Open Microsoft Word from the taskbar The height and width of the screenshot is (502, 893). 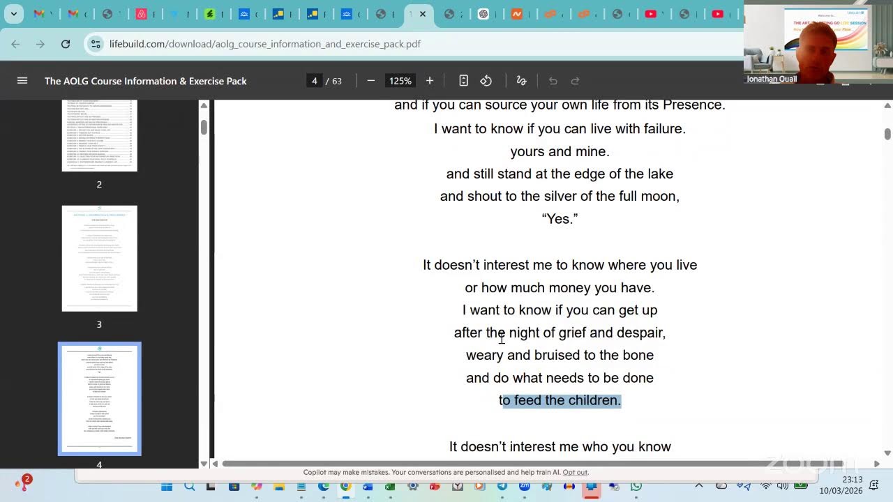pyautogui.click(x=368, y=486)
